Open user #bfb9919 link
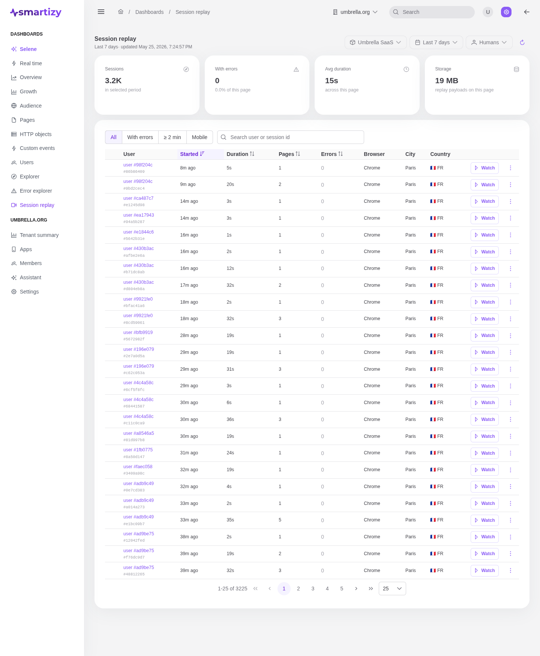Image resolution: width=540 pixels, height=656 pixels. pyautogui.click(x=138, y=332)
